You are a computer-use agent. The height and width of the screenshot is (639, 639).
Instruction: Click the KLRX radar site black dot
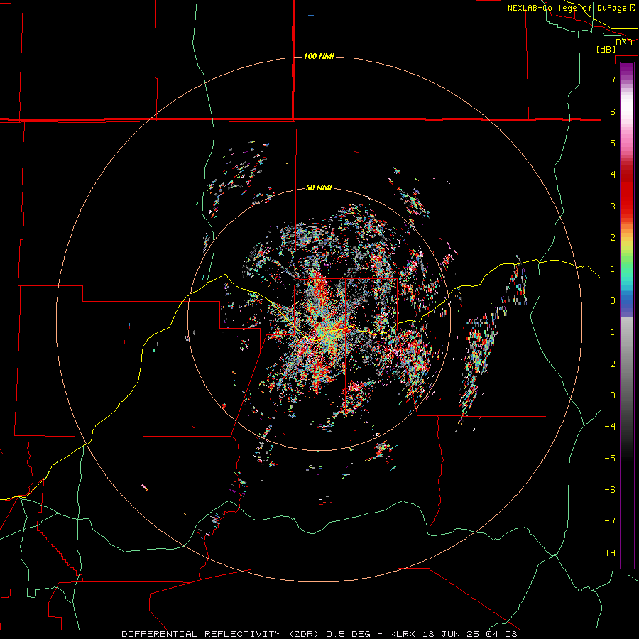tap(319, 319)
